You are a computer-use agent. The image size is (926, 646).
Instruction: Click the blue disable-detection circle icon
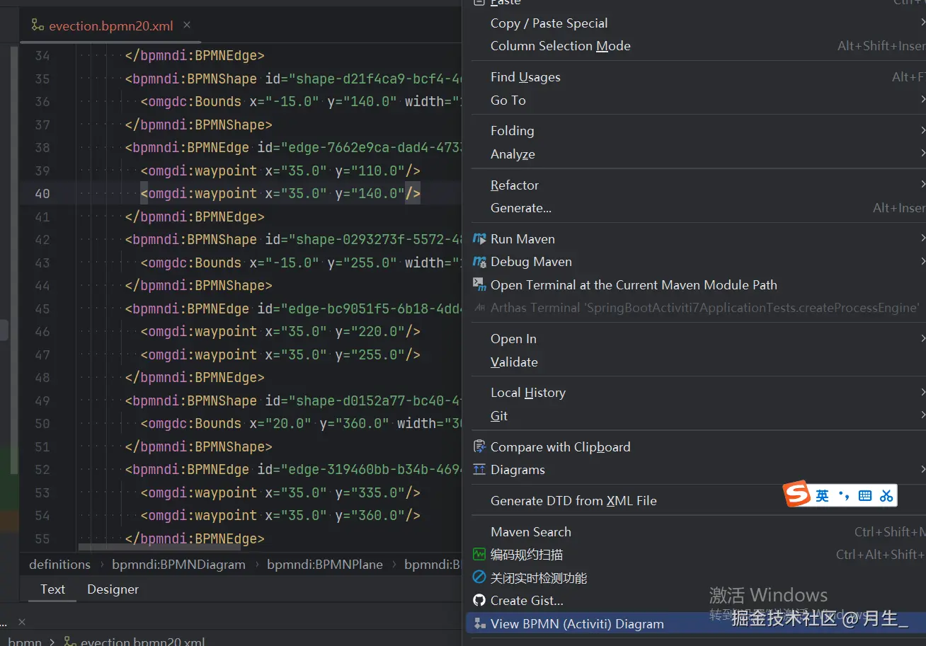tap(479, 577)
